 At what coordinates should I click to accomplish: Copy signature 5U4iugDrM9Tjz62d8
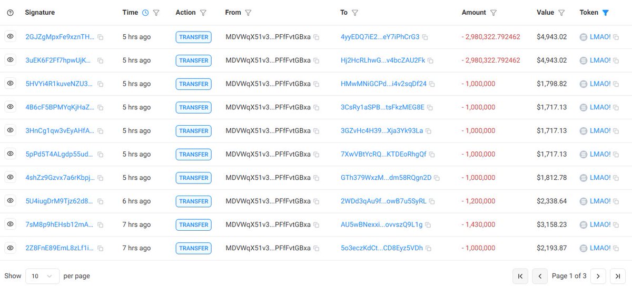[x=100, y=201]
